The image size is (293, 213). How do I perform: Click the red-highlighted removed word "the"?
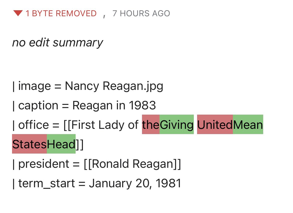(151, 125)
